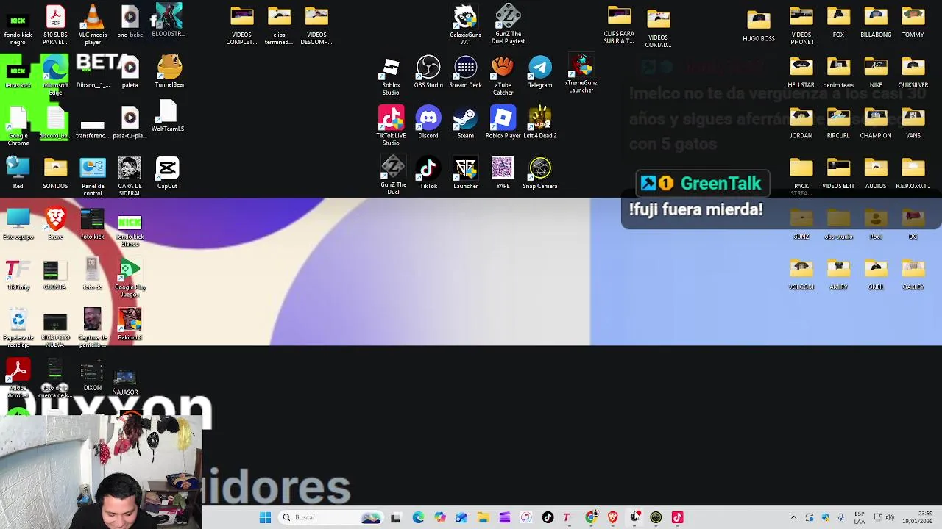Open the Windows Start menu
The width and height of the screenshot is (942, 529).
point(265,517)
